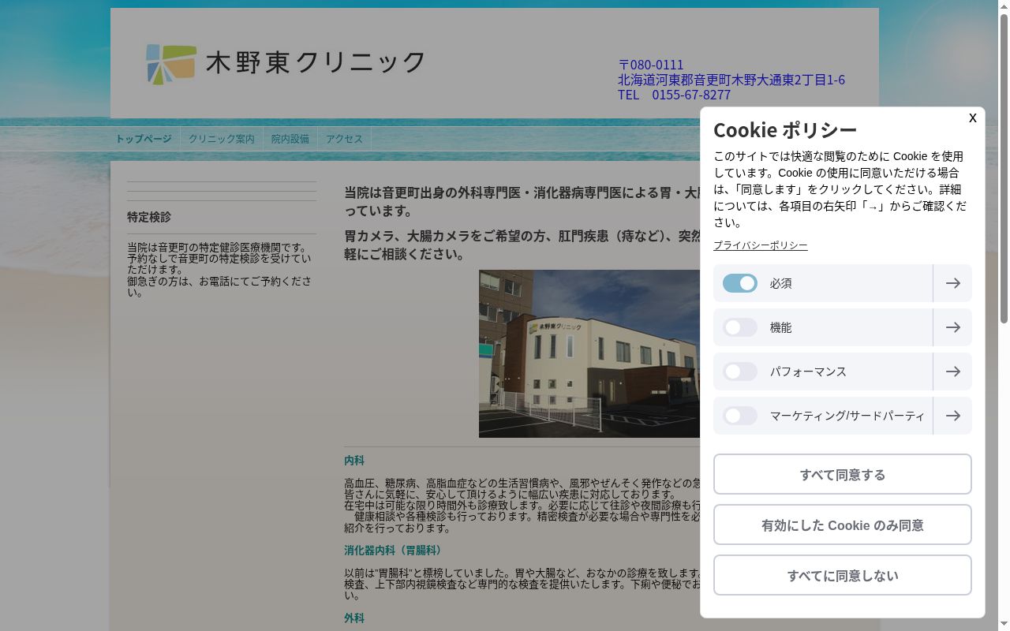
Task: Click the 特定検診 sidebar heading
Action: (149, 217)
